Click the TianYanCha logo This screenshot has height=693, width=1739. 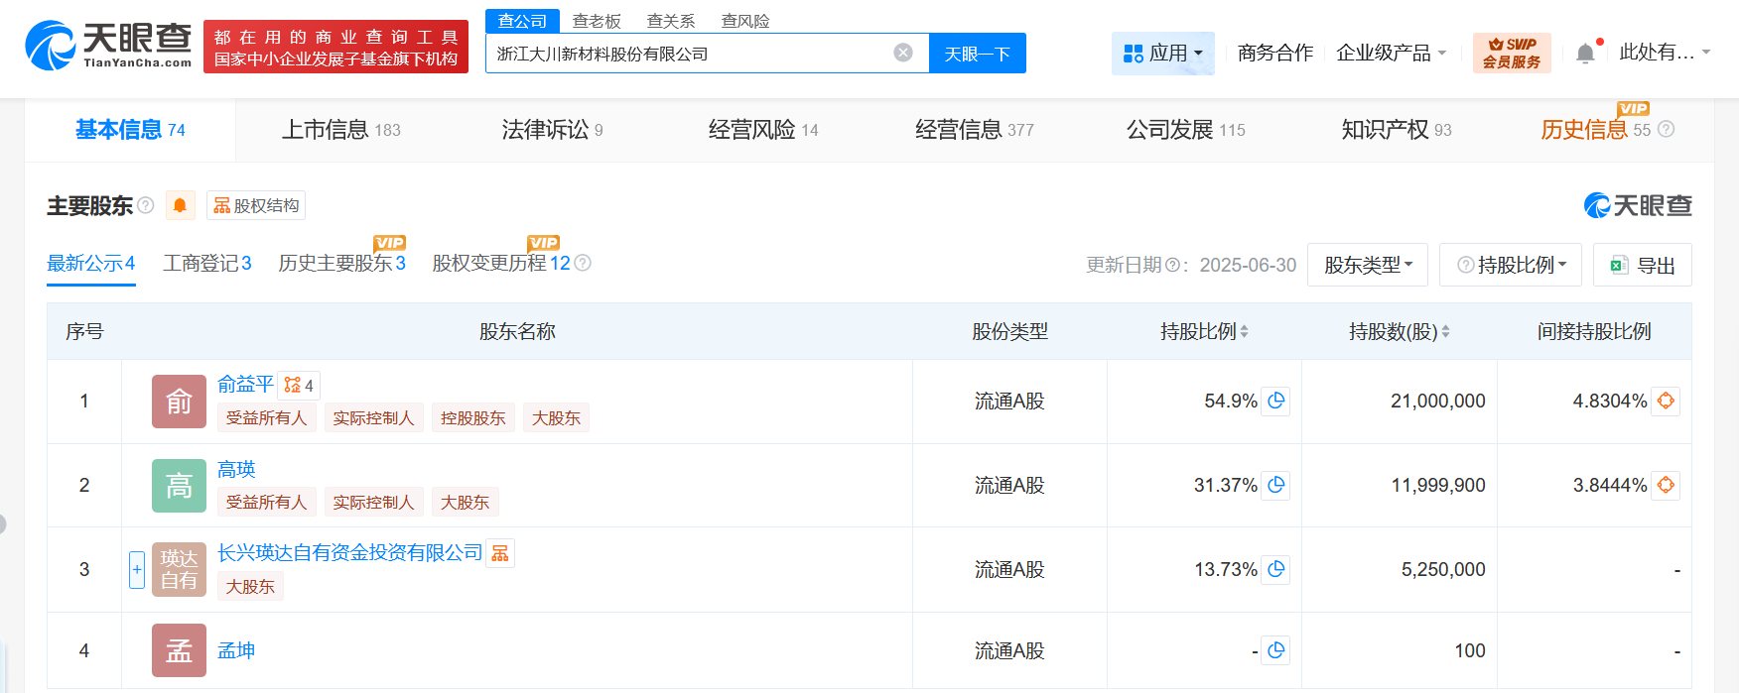pos(108,46)
